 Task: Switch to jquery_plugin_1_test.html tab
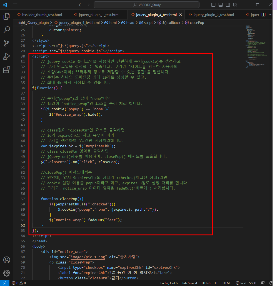[99, 15]
